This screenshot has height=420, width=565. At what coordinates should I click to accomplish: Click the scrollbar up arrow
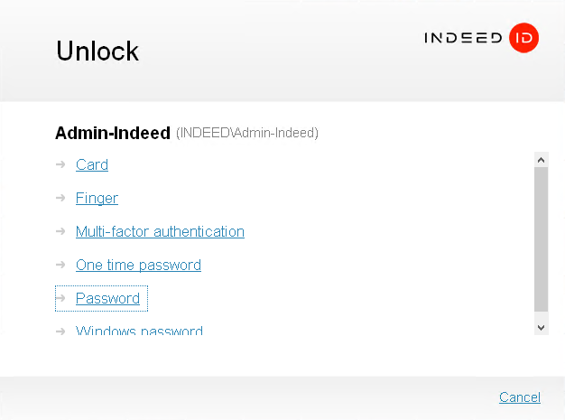pos(542,160)
